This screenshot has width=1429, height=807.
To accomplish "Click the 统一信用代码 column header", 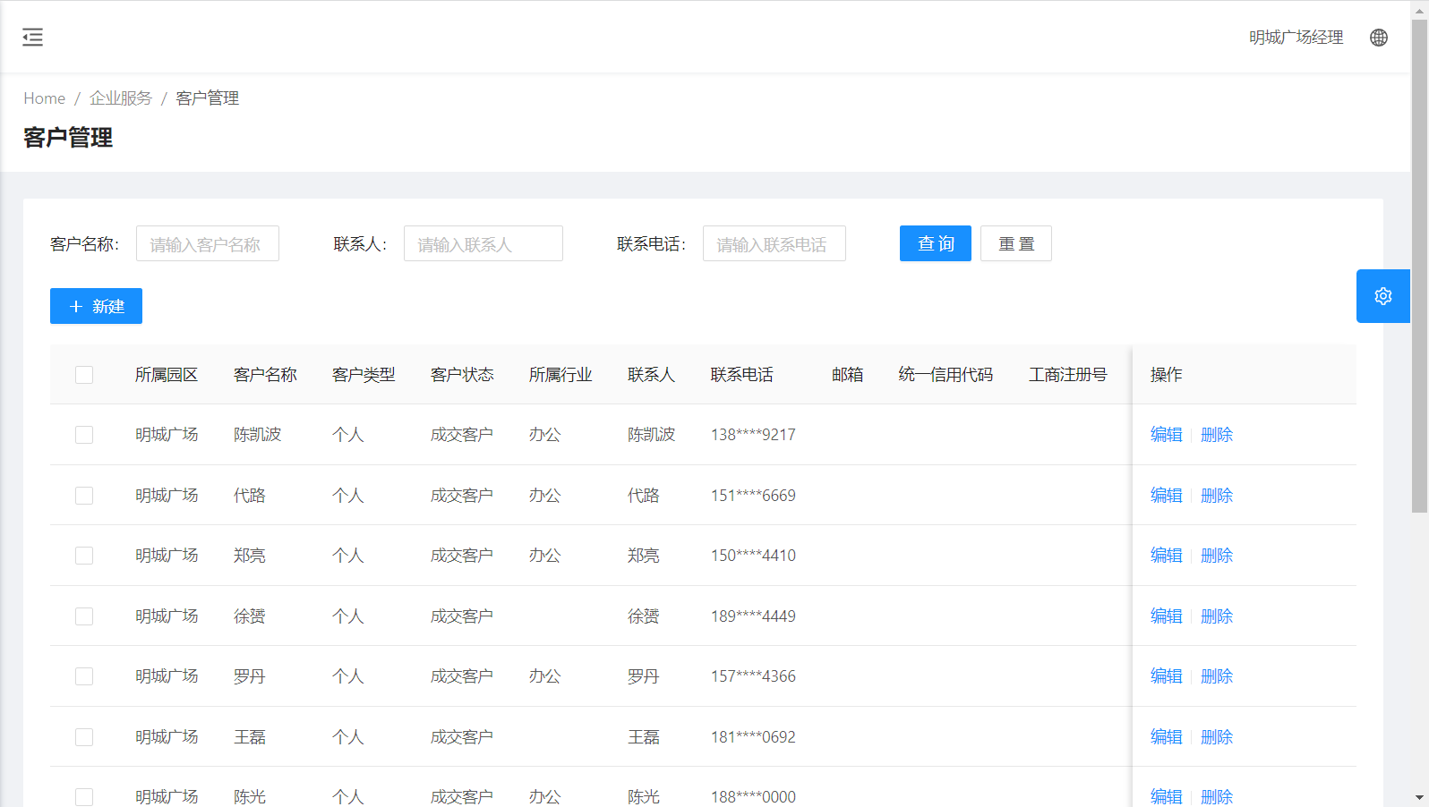I will pos(946,375).
